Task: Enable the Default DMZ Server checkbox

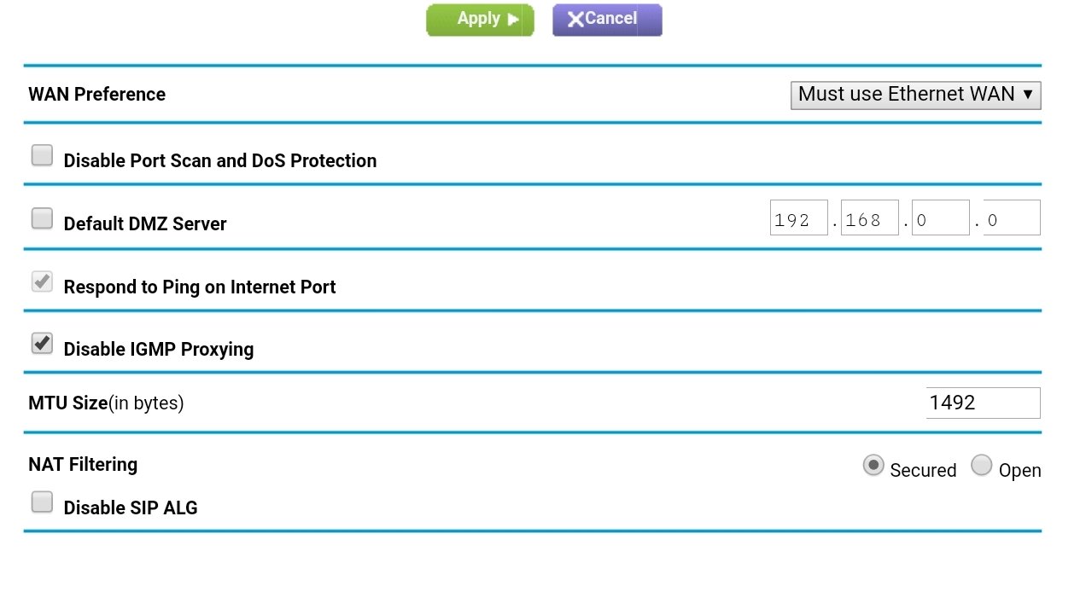Action: [x=42, y=218]
